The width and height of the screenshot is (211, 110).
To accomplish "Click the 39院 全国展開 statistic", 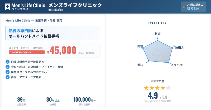I will point(21,101).
